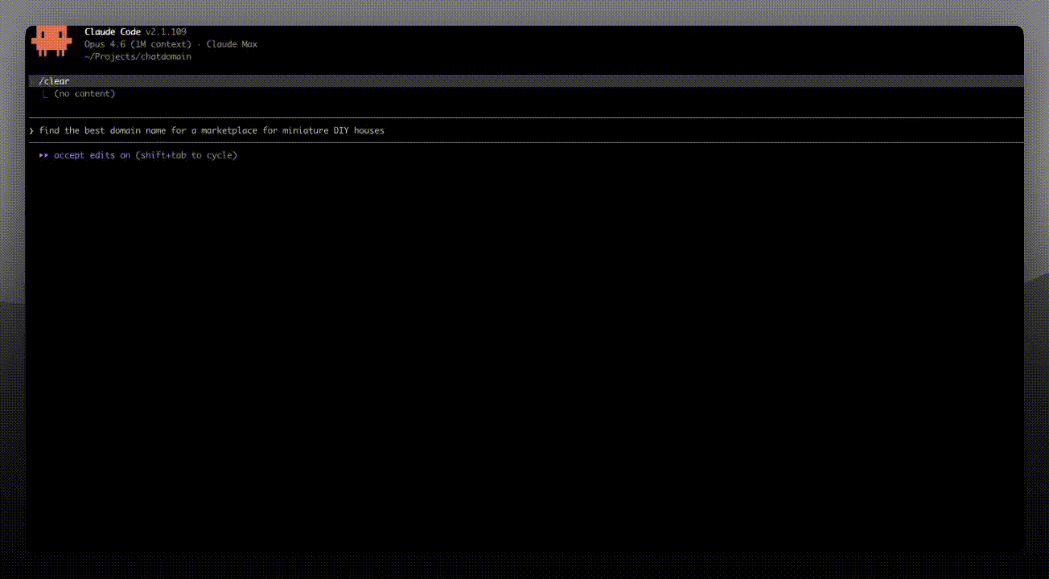Click the double-arrow accept edits mode icon
This screenshot has height=579, width=1049.
(x=43, y=155)
